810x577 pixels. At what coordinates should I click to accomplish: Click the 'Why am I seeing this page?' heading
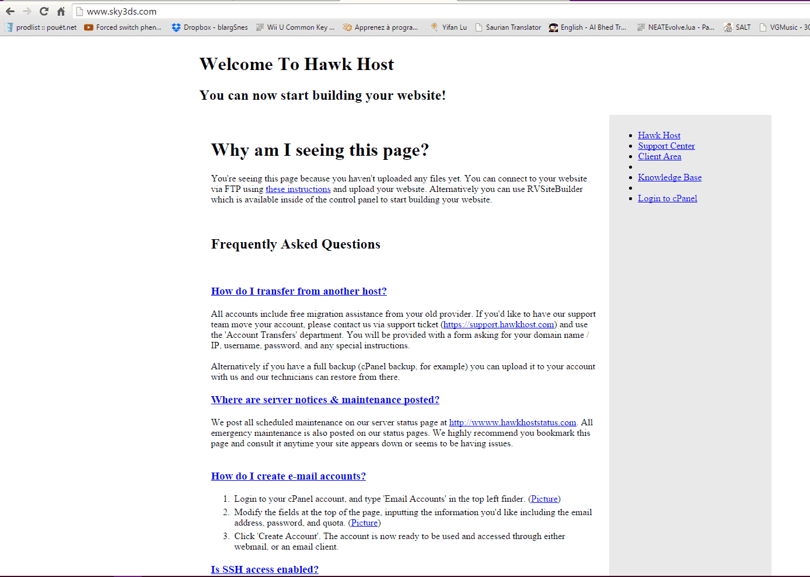click(x=320, y=151)
